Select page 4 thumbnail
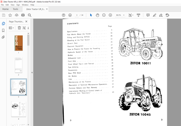Viewport: 181px width, 126px height. tap(19, 109)
